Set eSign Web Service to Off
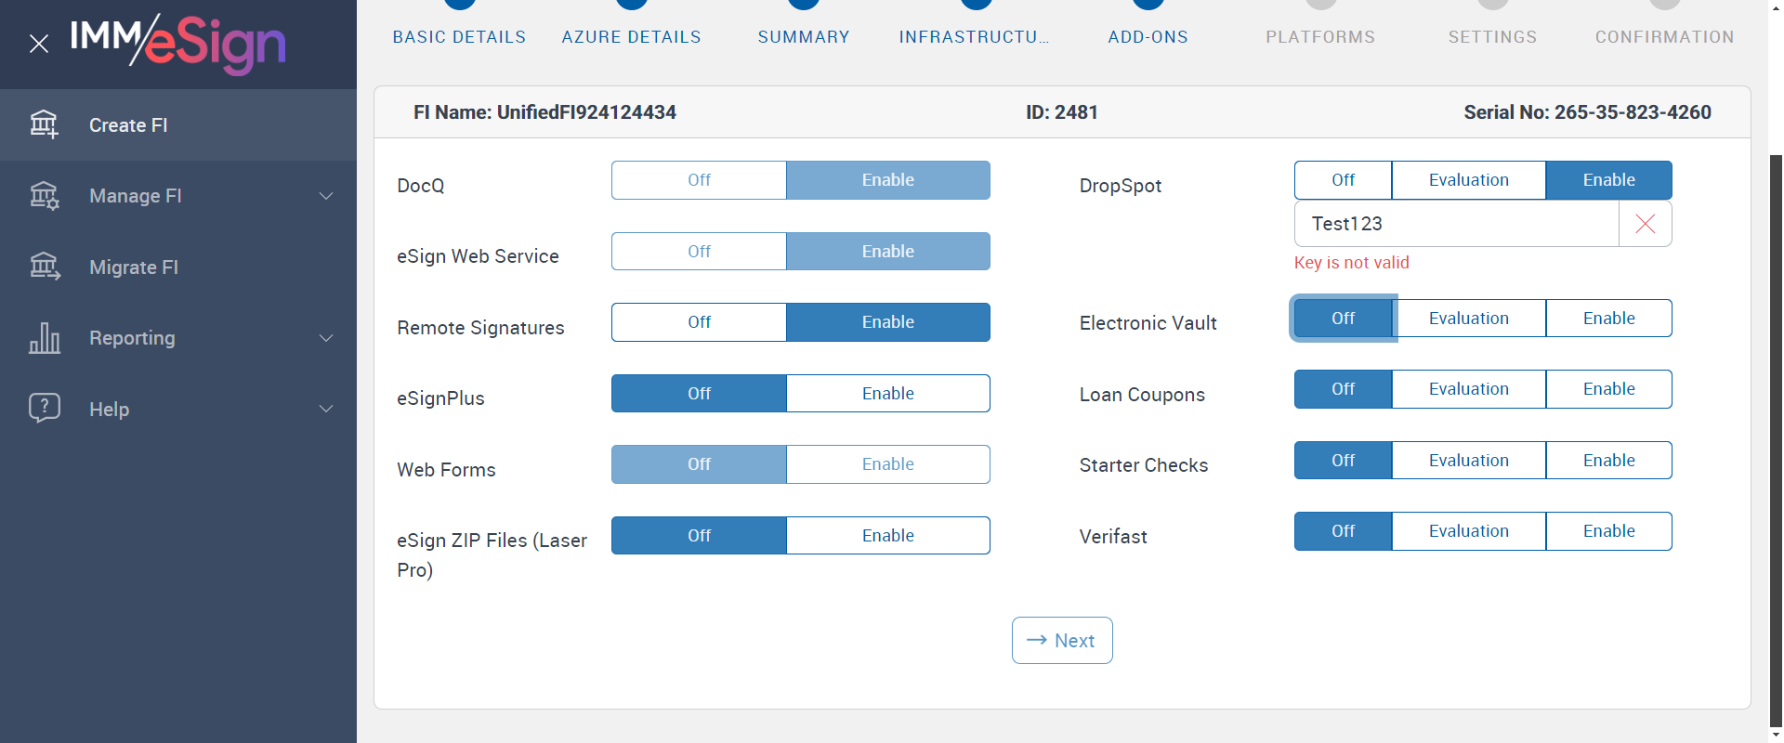This screenshot has width=1784, height=743. click(x=699, y=252)
